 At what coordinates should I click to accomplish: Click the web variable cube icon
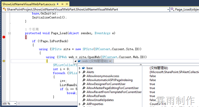click(x=79, y=61)
